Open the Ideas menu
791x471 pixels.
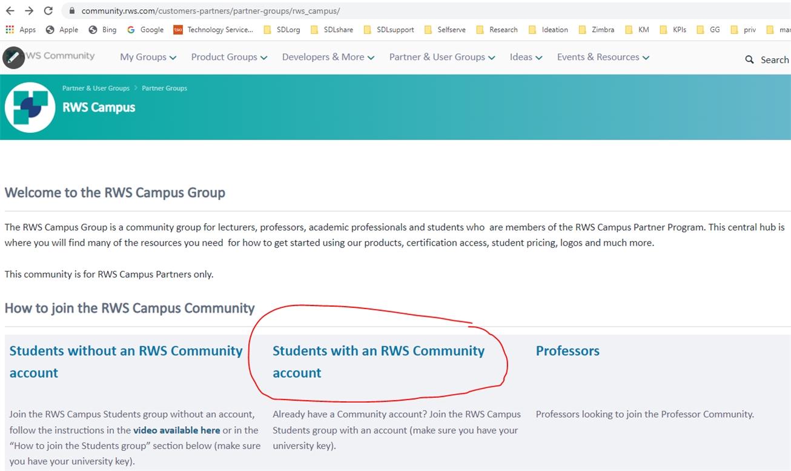pyautogui.click(x=526, y=57)
